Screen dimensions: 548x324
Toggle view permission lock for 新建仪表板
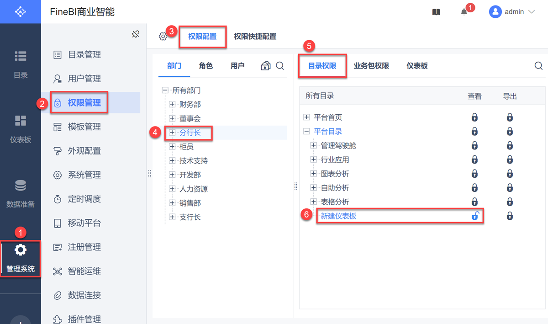(x=475, y=216)
